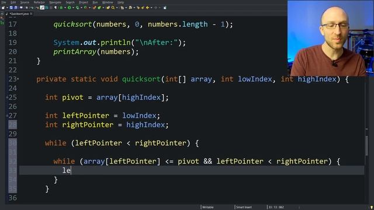Click the overview ruler marker above scrollbar
374x210 pixels.
366,129
